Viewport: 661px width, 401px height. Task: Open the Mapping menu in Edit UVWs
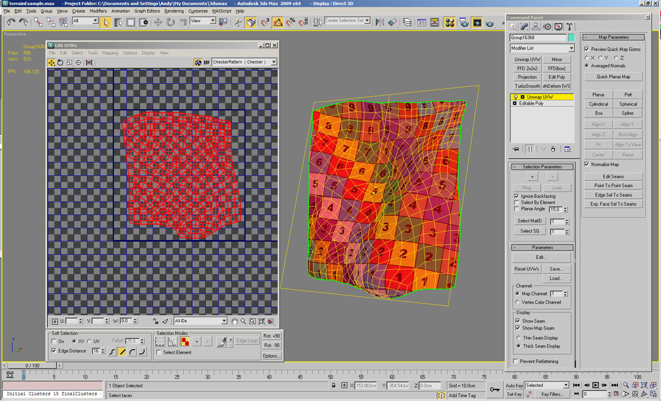pos(110,53)
